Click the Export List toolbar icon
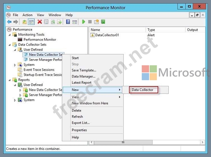The width and height of the screenshot is (211, 157). coord(60,22)
